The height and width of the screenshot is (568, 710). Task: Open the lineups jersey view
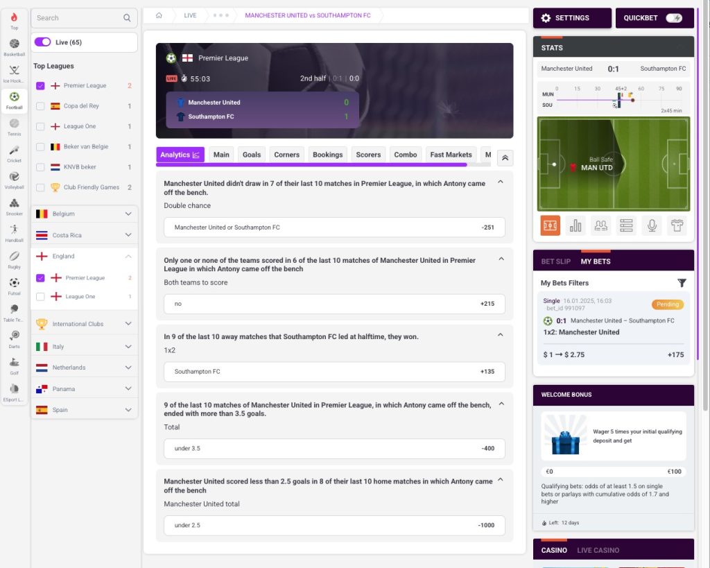point(677,225)
